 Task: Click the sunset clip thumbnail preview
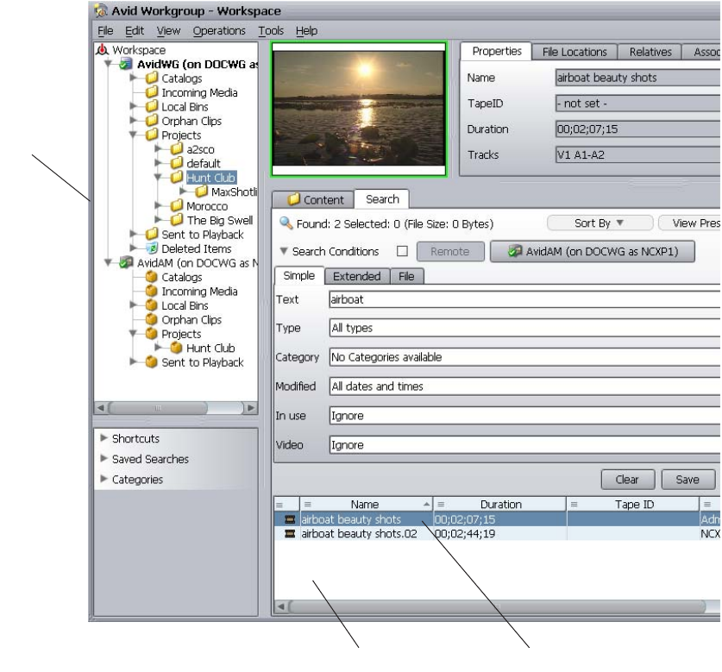click(x=359, y=108)
